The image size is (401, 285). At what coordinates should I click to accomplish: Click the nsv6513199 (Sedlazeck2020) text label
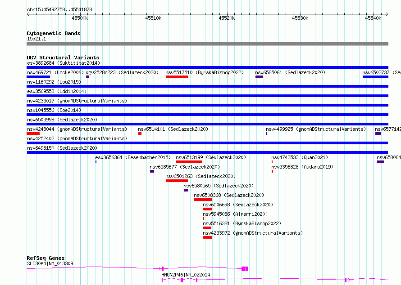click(x=211, y=157)
